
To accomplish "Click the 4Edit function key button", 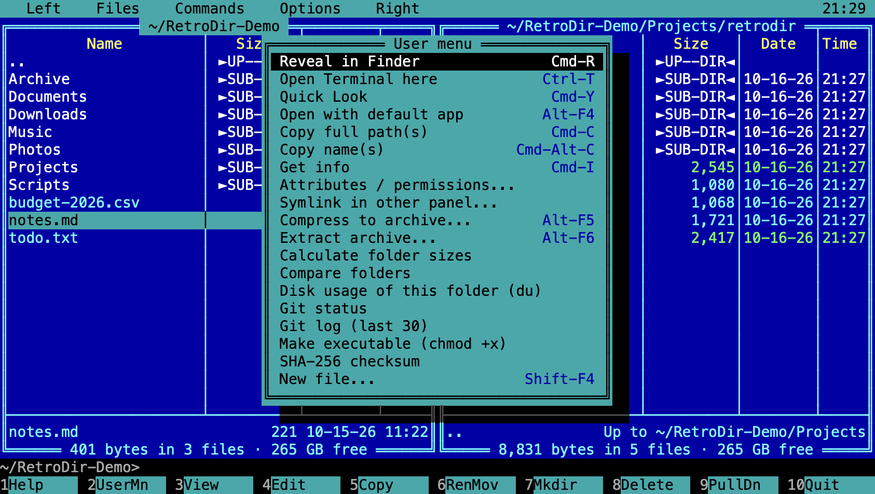I will point(301,485).
